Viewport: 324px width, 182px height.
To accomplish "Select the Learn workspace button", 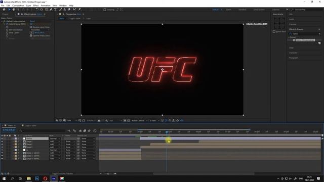I will [x=228, y=10].
